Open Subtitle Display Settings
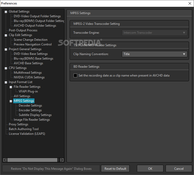 click(35, 115)
